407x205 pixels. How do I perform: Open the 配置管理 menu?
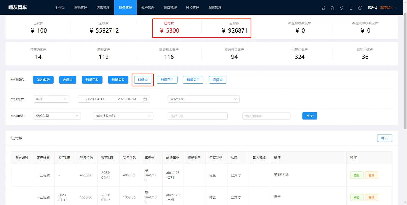click(x=215, y=7)
